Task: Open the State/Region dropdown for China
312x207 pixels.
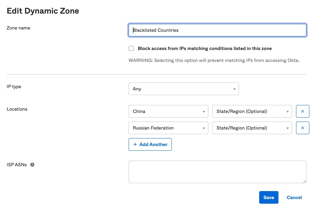Action: [x=252, y=111]
